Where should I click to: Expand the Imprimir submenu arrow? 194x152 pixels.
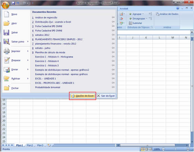(28, 51)
